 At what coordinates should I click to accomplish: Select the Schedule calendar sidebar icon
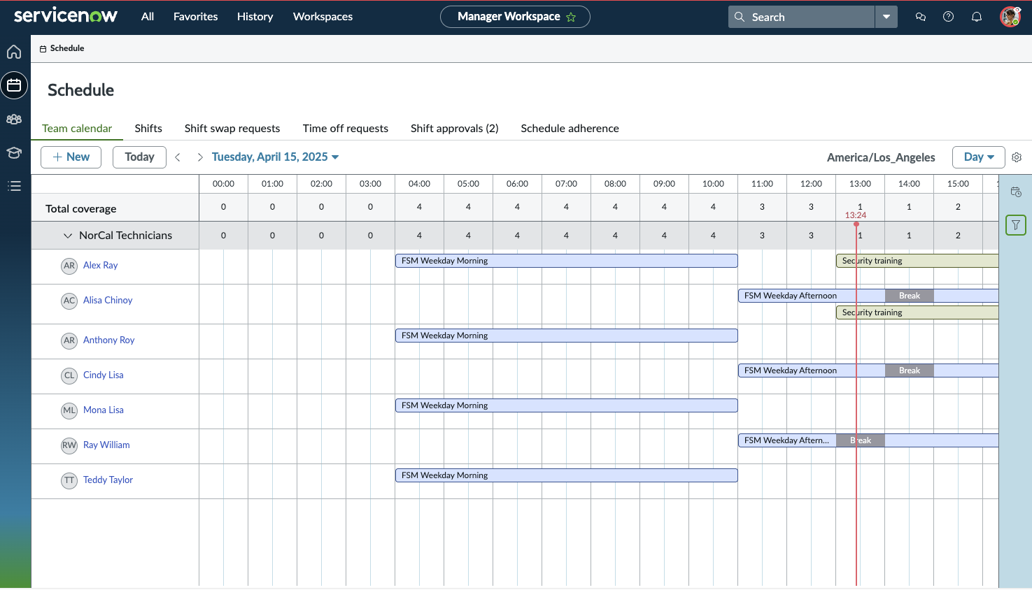pos(14,85)
